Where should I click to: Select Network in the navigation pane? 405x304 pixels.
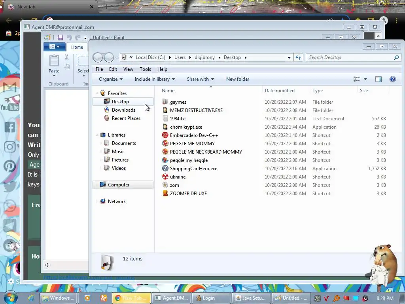click(x=117, y=201)
